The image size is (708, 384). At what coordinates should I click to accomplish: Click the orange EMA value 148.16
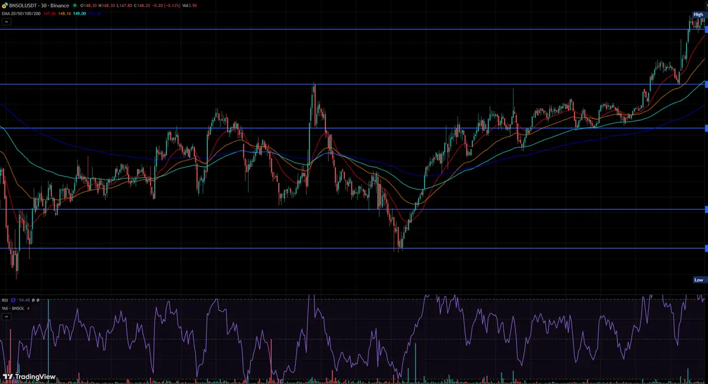point(64,14)
